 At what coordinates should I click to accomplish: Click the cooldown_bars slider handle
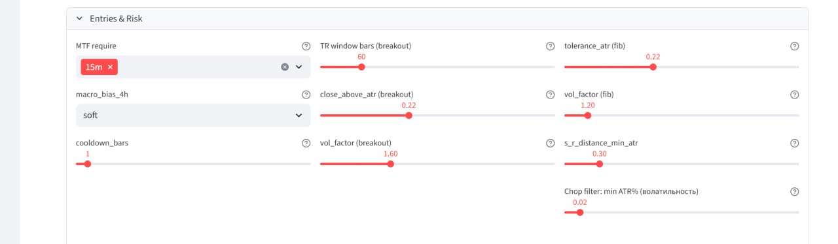pos(88,164)
